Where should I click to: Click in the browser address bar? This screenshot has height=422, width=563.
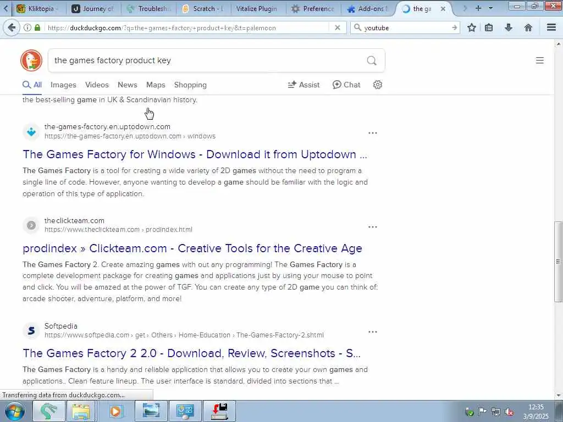pyautogui.click(x=187, y=27)
